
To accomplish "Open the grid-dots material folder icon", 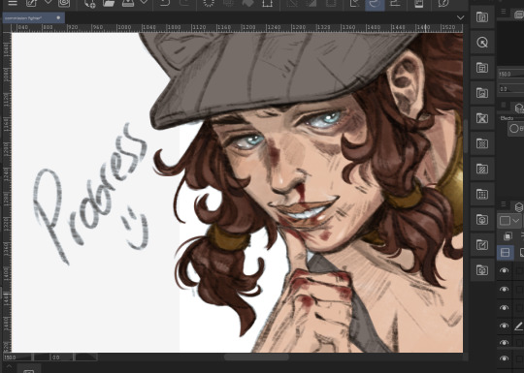I will click(x=482, y=194).
